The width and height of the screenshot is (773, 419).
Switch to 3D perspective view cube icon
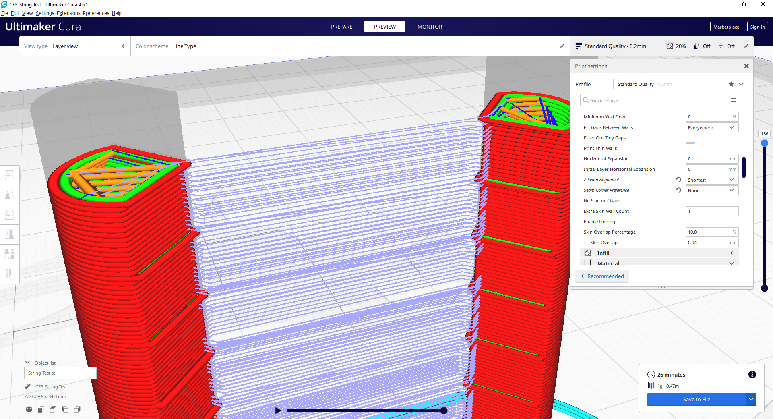pyautogui.click(x=29, y=409)
